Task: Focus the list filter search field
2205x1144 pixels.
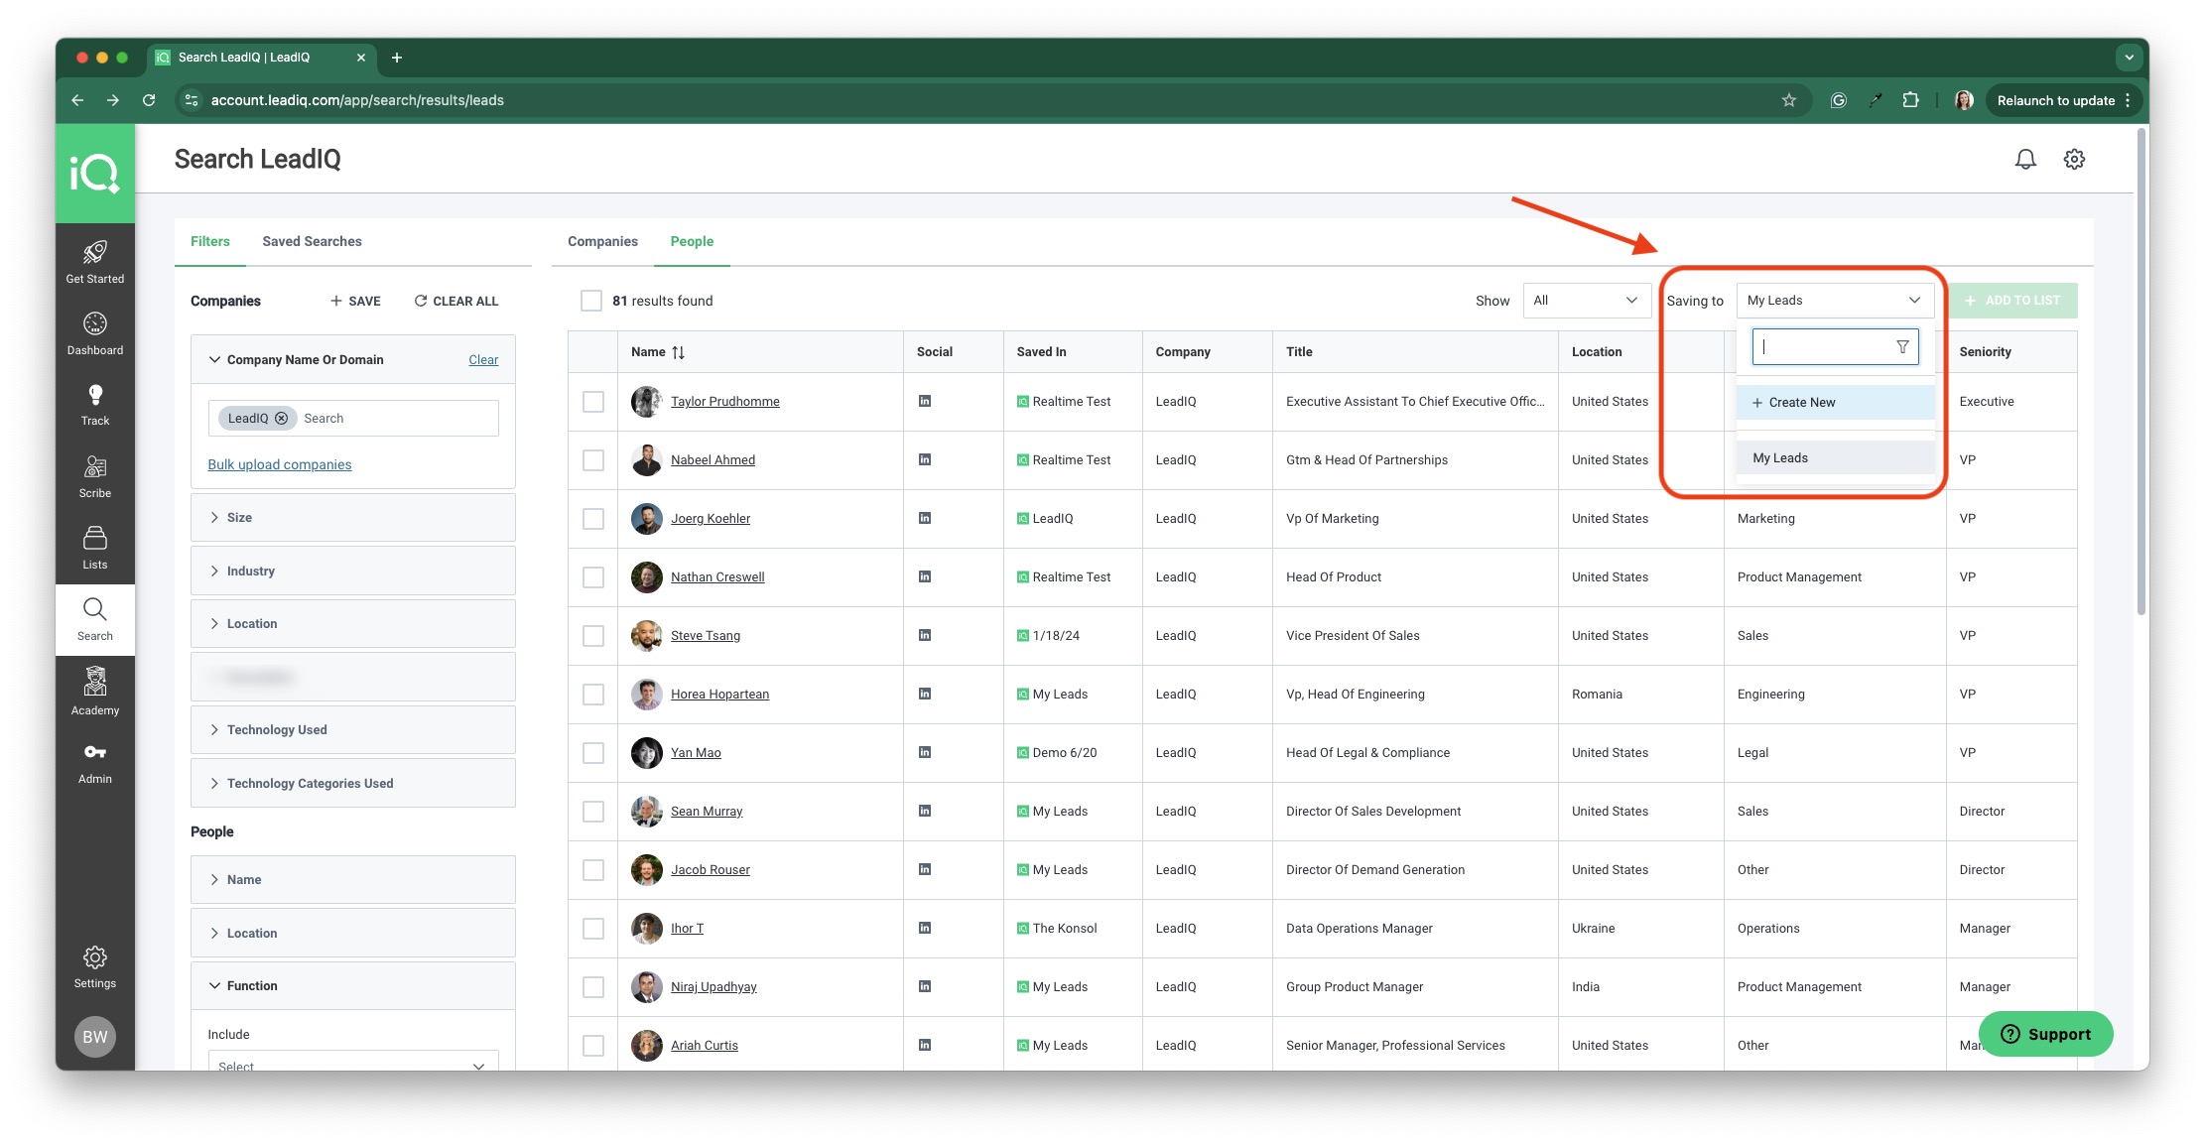Action: pyautogui.click(x=1835, y=347)
